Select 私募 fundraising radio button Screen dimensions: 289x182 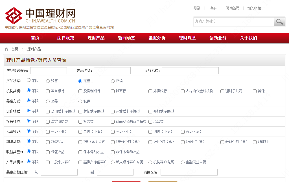tap(80, 101)
